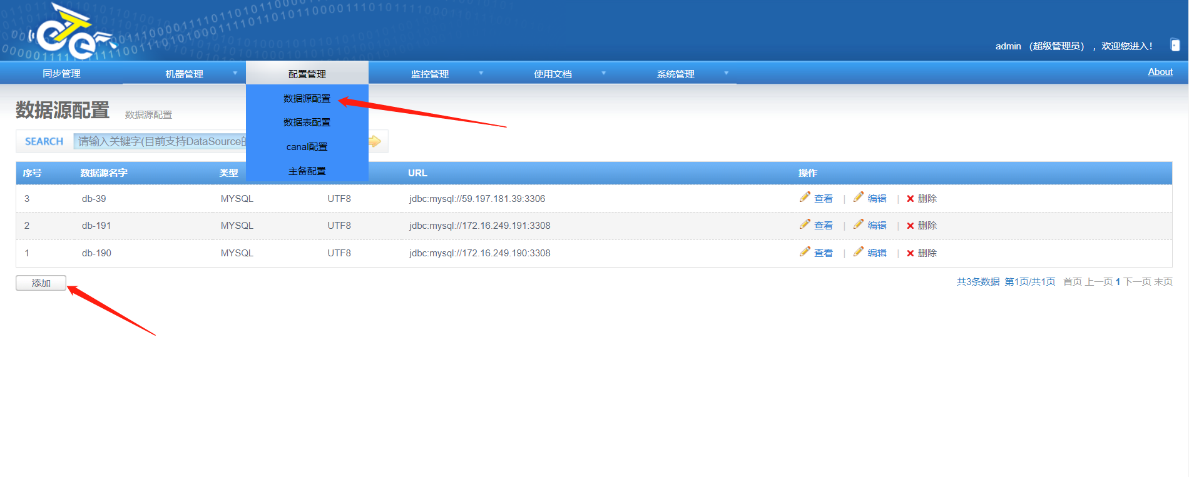Viewport: 1189px width, 477px height.
Task: Expand the 监控管理 dropdown arrow
Action: point(481,73)
